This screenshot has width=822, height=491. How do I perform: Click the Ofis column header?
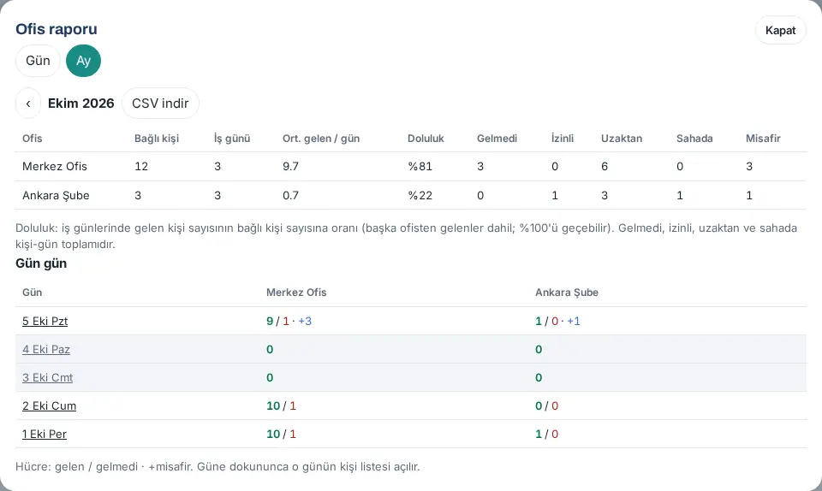(32, 139)
